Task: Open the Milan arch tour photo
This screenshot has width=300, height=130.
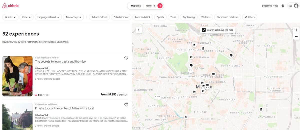Action: coord(17,116)
